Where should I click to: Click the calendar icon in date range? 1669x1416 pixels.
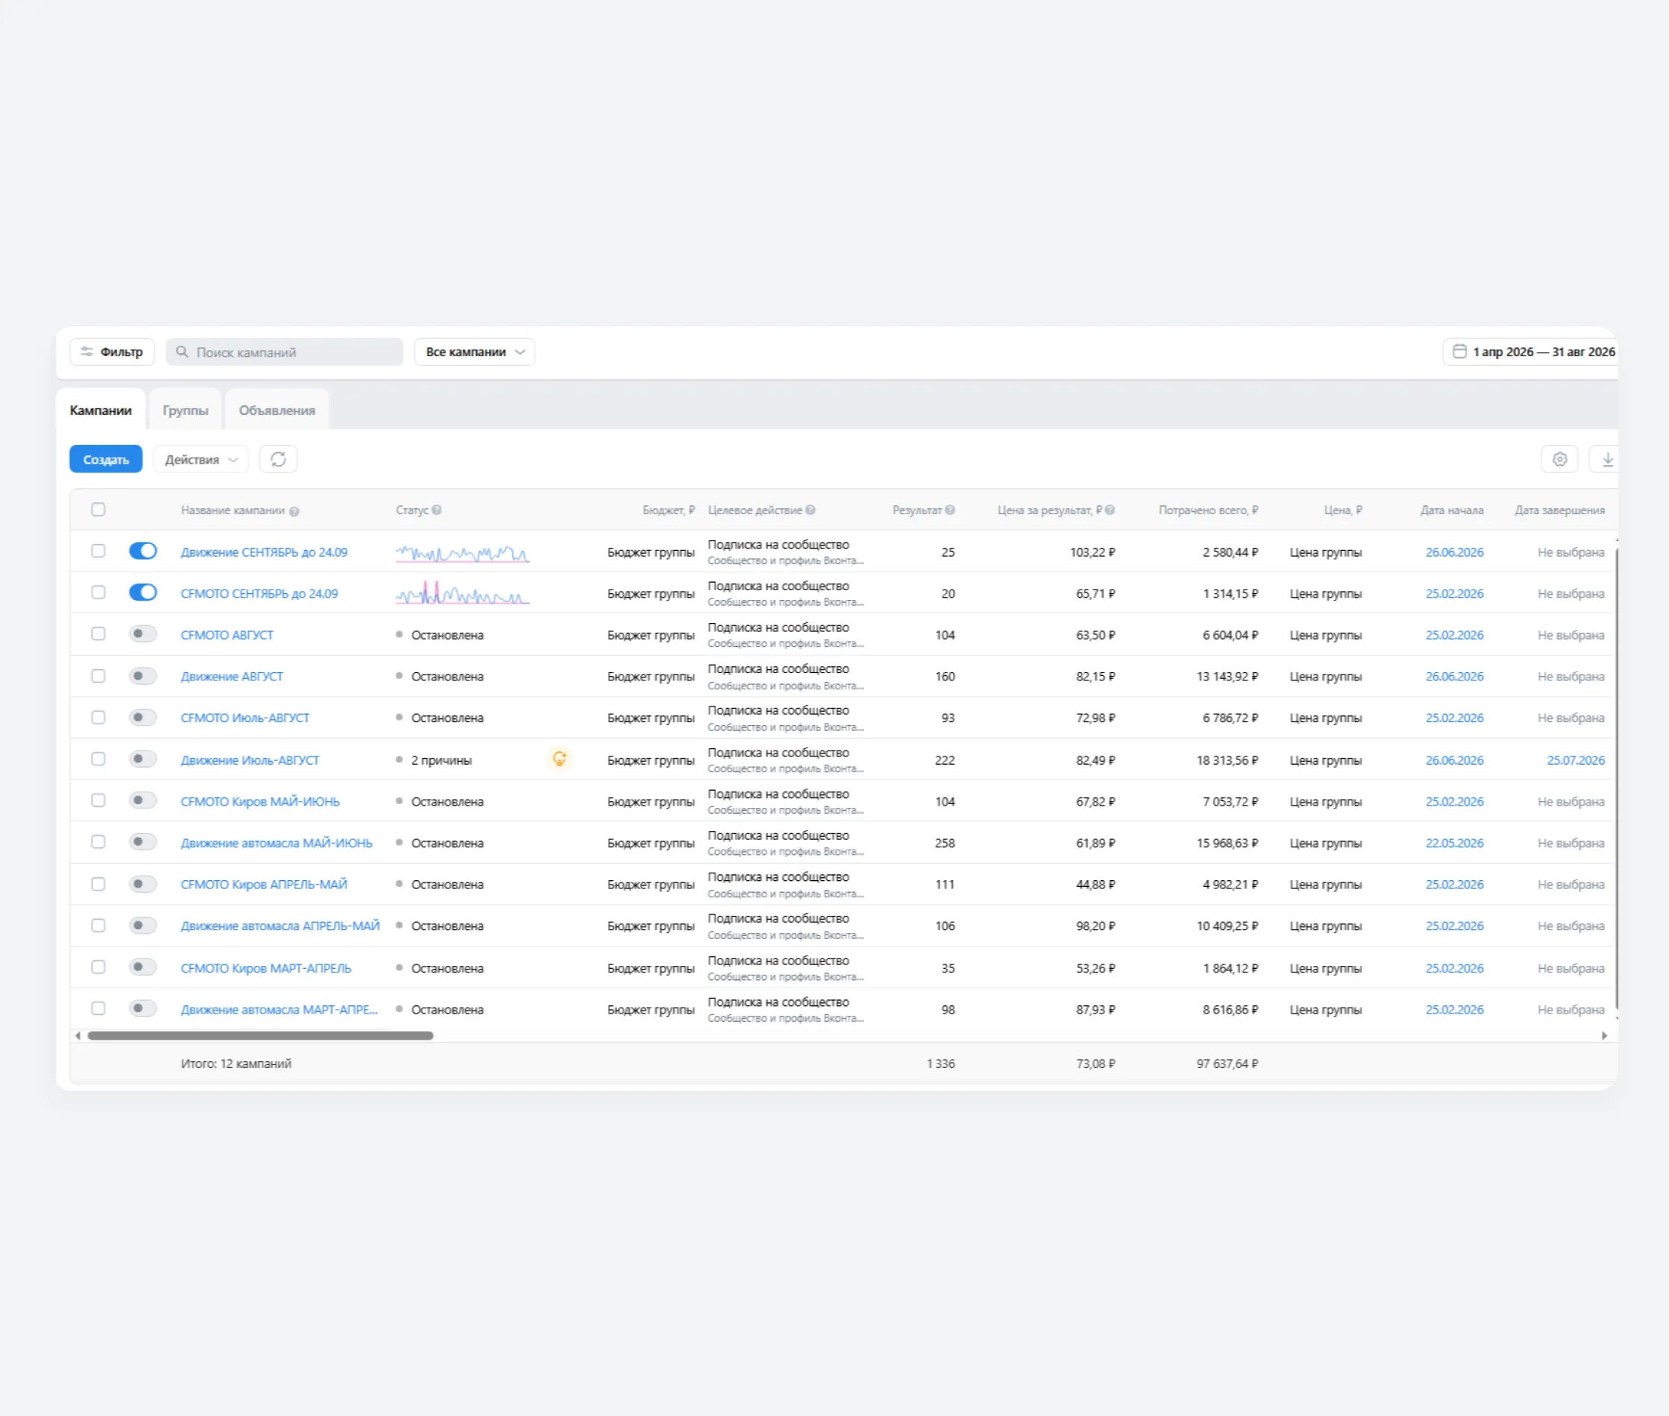point(1460,352)
